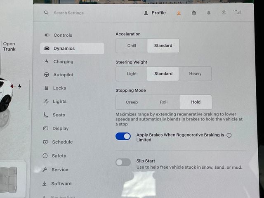264x198 pixels.
Task: Tap the download arrow Software icon
Action: click(45, 184)
